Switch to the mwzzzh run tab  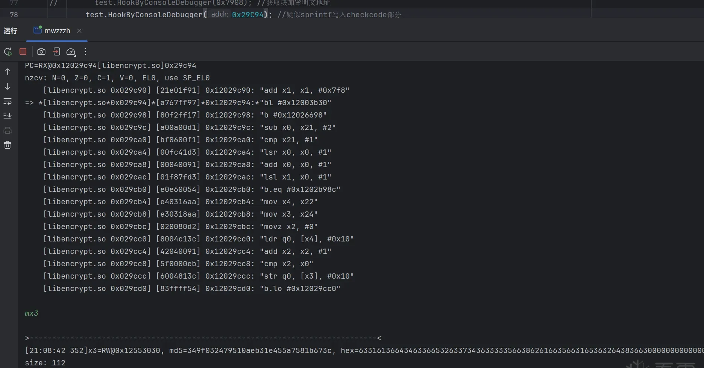[x=52, y=30]
